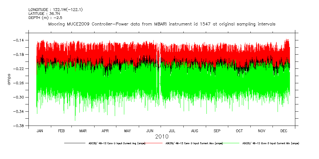Select the DEC month label on the x-axis
Screen dimensions: 319x159
(284, 131)
